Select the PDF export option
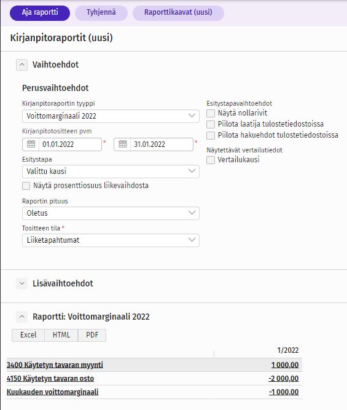Viewport: 347px width, 410px height. coord(92,335)
